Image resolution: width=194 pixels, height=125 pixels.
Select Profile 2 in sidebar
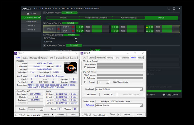point(31,29)
